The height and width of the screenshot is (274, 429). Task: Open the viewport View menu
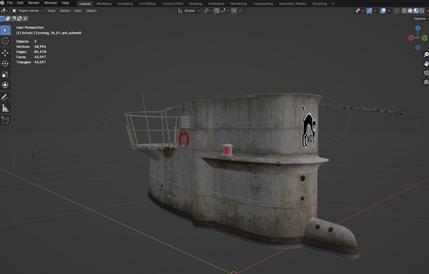[51, 11]
